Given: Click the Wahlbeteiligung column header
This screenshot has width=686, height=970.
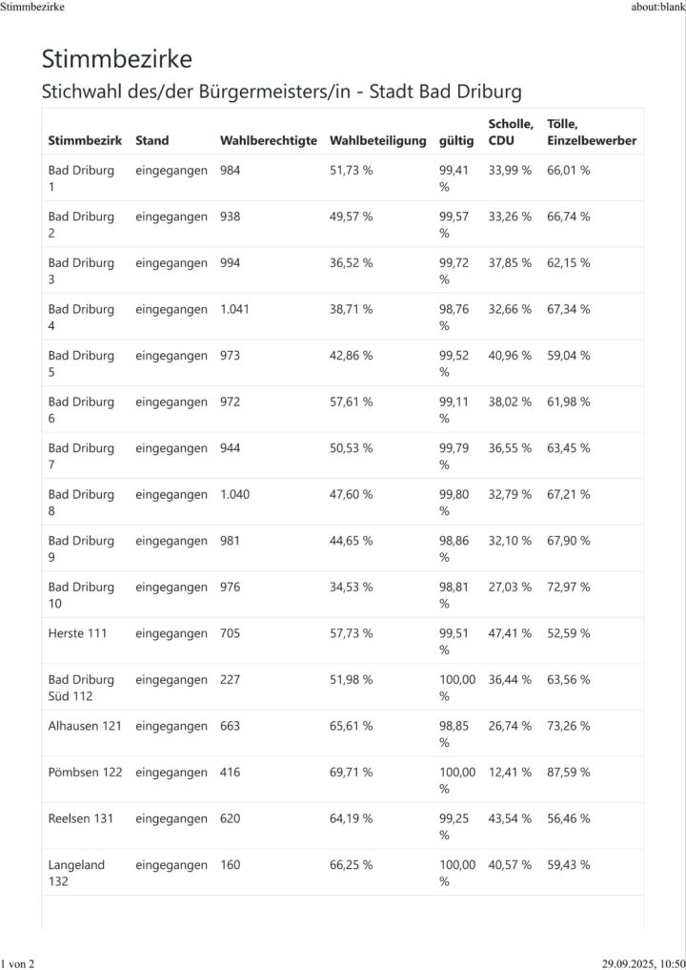Looking at the screenshot, I should click(377, 140).
